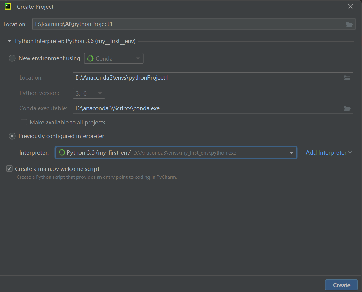The image size is (362, 292).
Task: Click the Conda executable path field
Action: (x=205, y=108)
